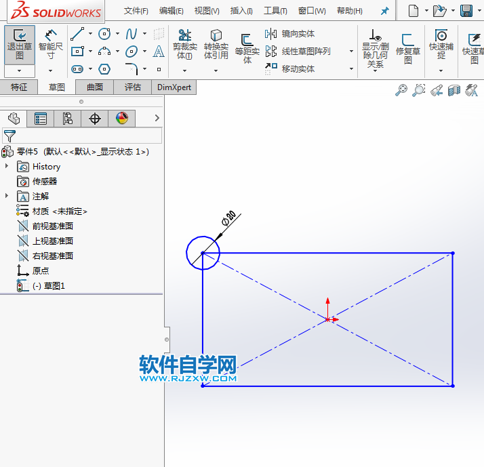The width and height of the screenshot is (484, 467).
Task: Click the Convert Entities (转换实体引用) icon
Action: pyautogui.click(x=216, y=45)
